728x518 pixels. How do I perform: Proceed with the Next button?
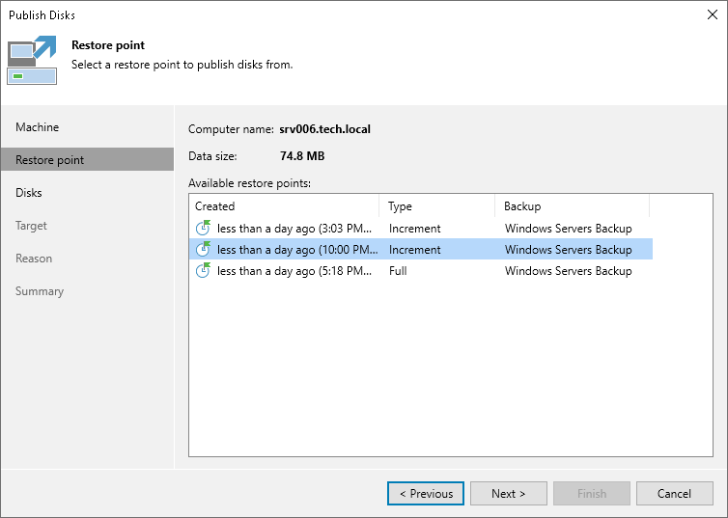(509, 494)
